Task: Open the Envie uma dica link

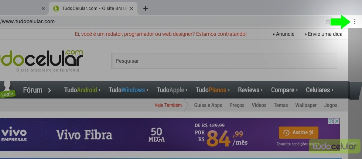Action: point(323,34)
